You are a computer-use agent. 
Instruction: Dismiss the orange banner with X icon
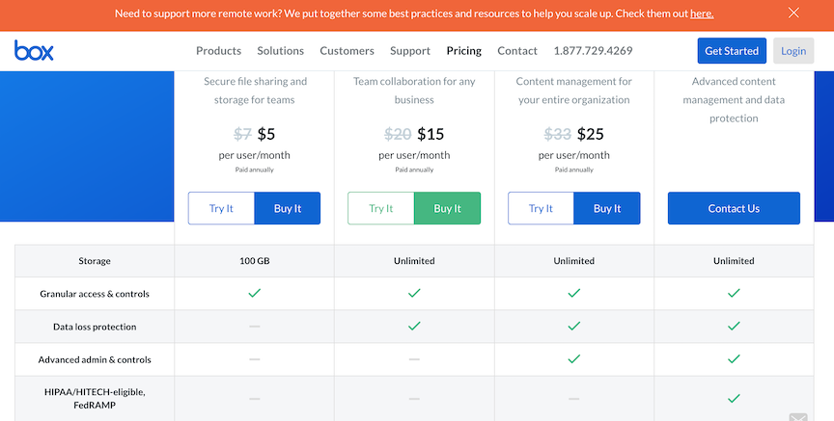point(793,13)
